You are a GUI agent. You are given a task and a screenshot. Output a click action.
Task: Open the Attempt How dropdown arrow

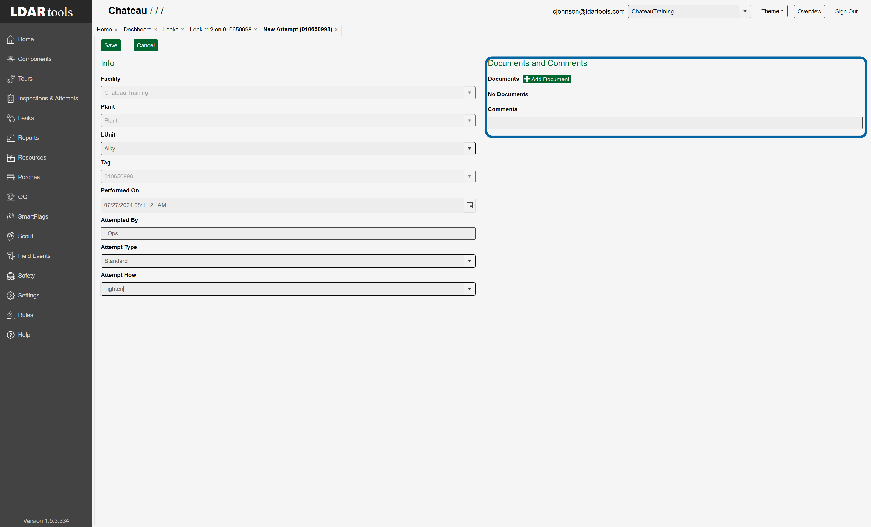(x=470, y=289)
